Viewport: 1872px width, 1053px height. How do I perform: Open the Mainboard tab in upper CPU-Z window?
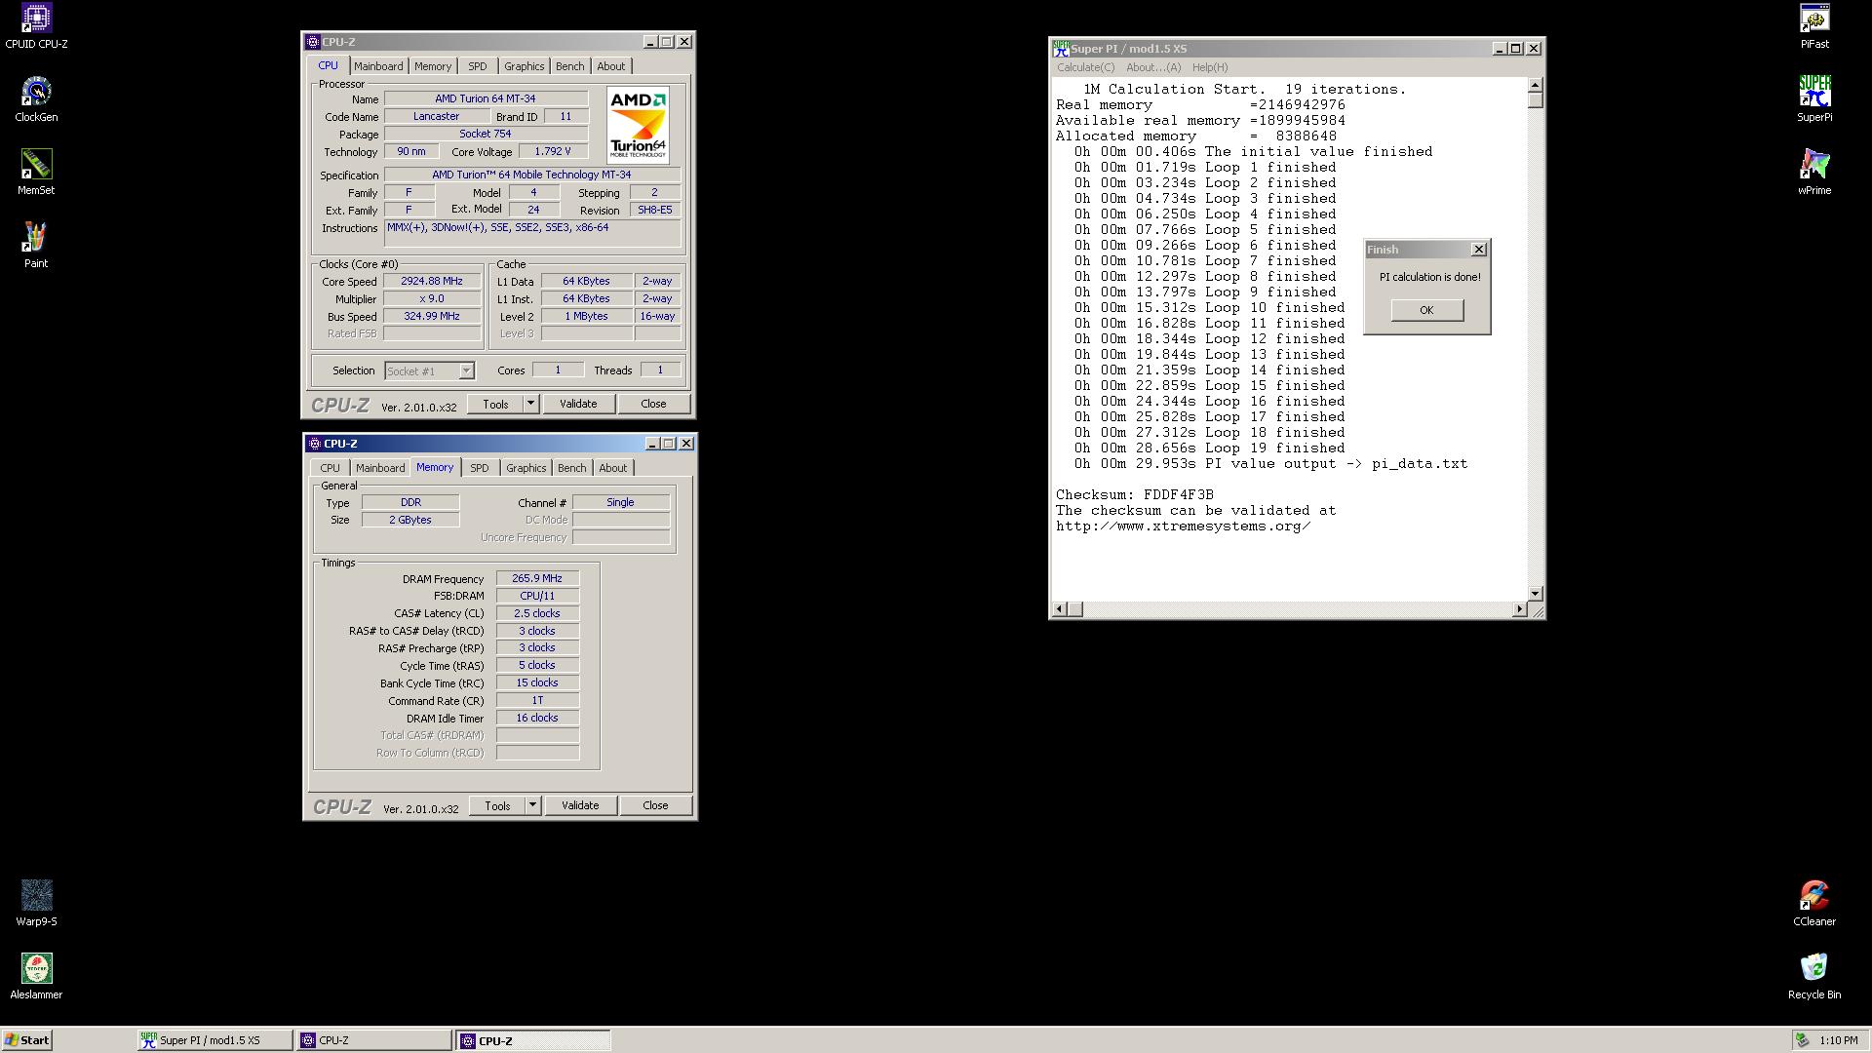(378, 66)
